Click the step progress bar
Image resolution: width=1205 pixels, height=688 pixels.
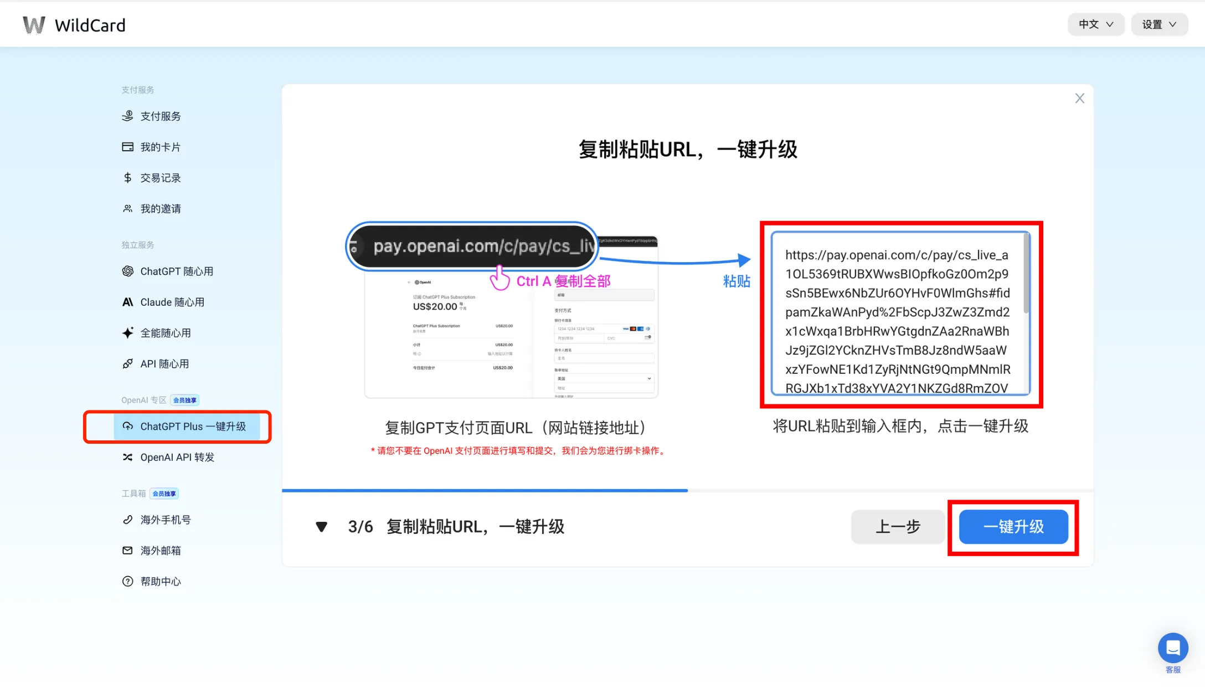point(687,490)
